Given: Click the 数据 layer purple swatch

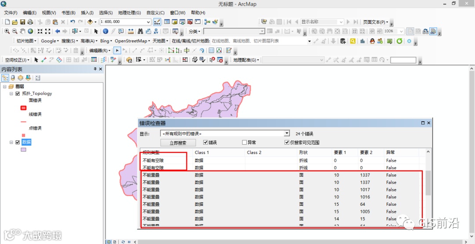Looking at the screenshot, I should pyautogui.click(x=23, y=149).
